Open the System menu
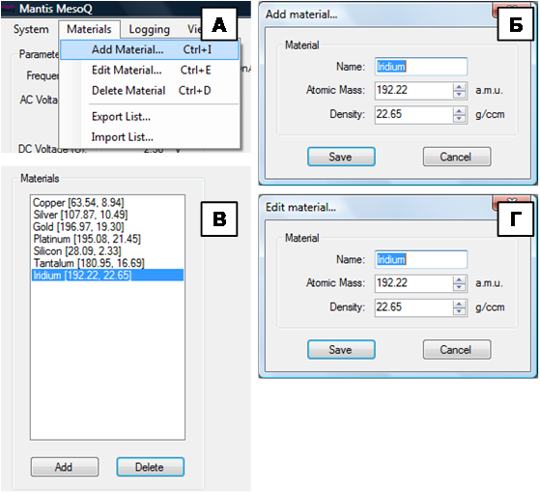The image size is (540, 493). [x=31, y=29]
